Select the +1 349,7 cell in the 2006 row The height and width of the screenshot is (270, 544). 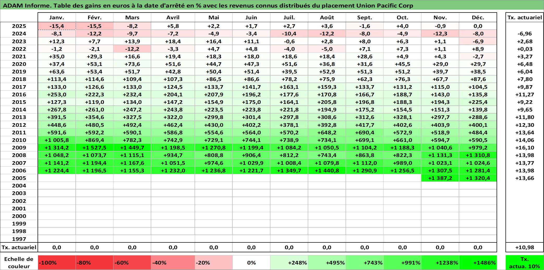click(289, 171)
